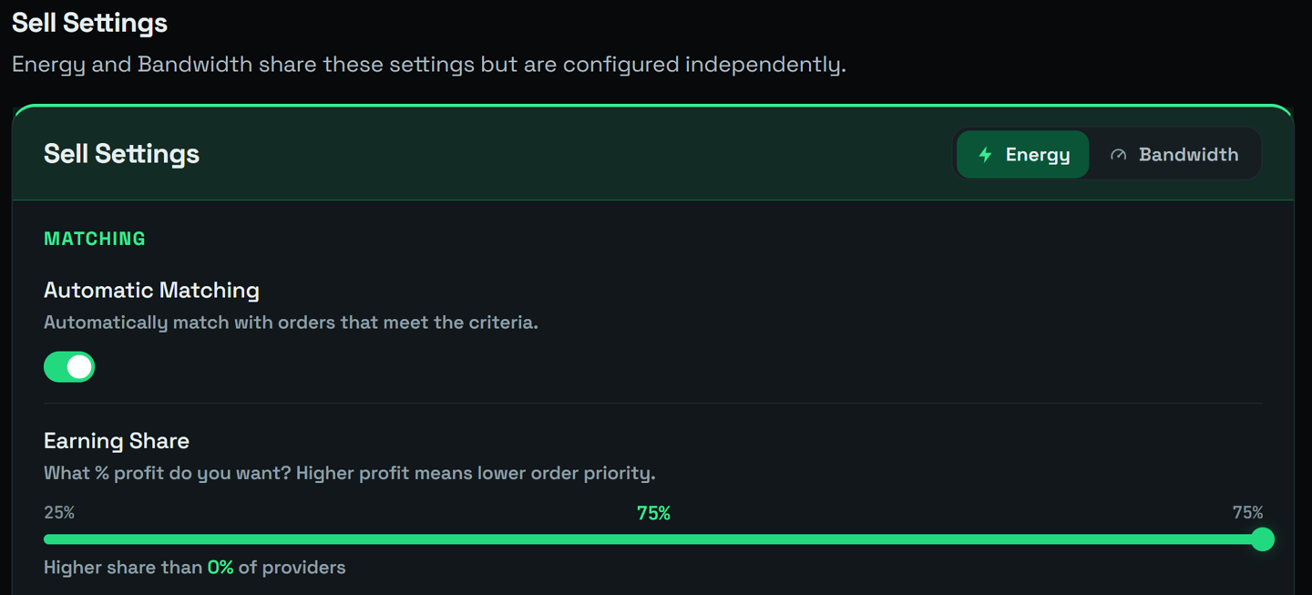Click the green 0% providers value
This screenshot has height=595, width=1312.
coord(220,568)
